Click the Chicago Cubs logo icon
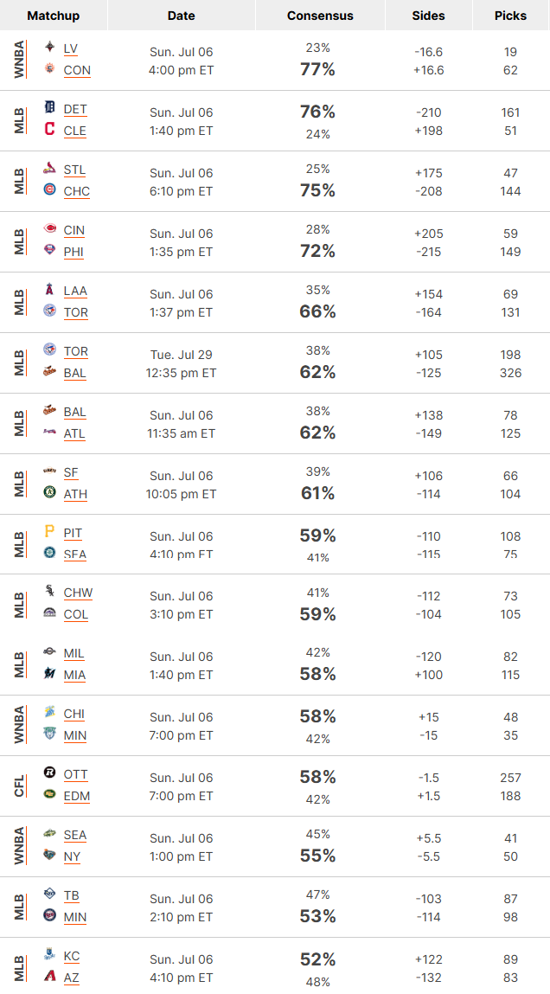Screen dimensions: 550x994 [x=49, y=189]
